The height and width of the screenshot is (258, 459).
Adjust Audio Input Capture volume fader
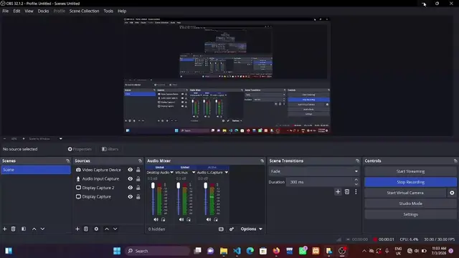206,186
